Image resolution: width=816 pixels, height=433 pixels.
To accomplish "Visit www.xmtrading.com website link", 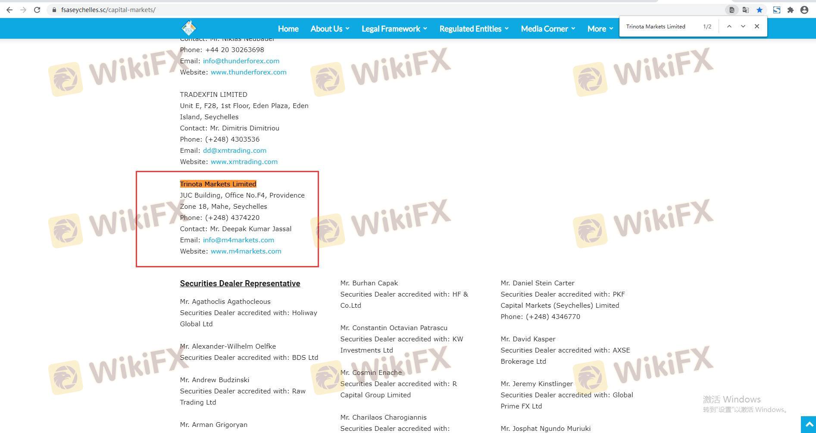I will pos(244,162).
